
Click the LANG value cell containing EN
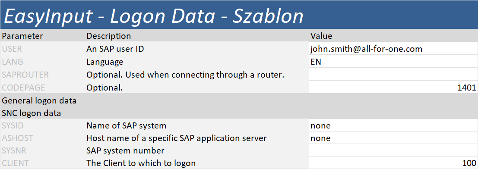click(x=393, y=62)
